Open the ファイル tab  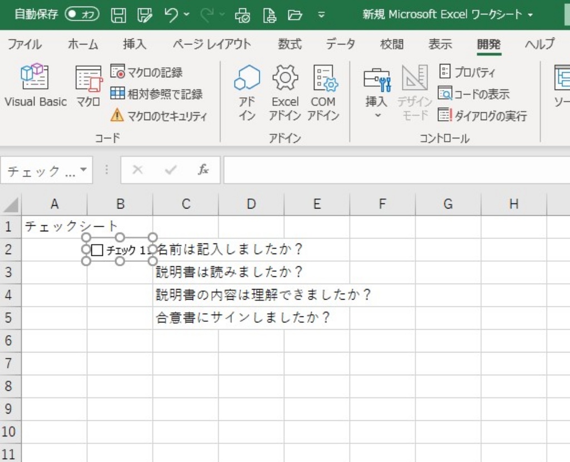click(24, 44)
